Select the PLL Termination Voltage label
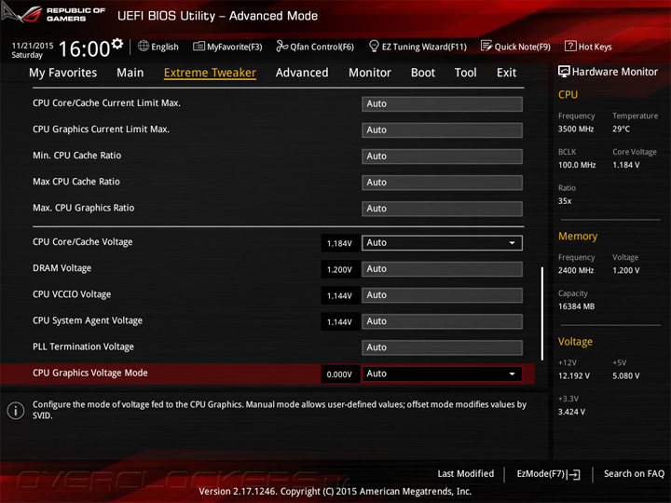Viewport: 671px width, 503px height. pyautogui.click(x=83, y=347)
